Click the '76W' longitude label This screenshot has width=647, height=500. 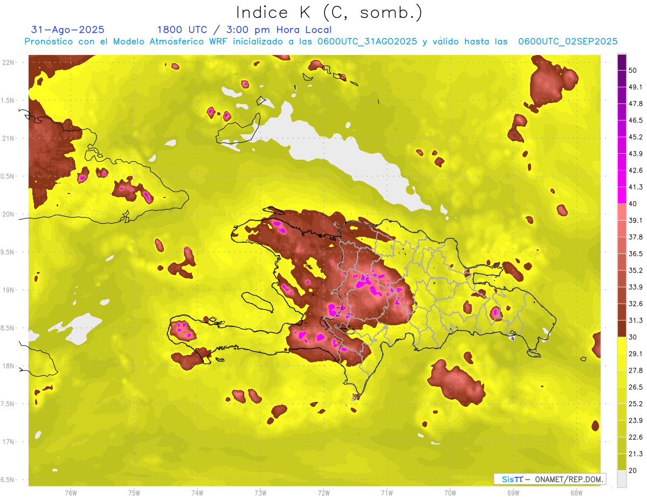(71, 493)
